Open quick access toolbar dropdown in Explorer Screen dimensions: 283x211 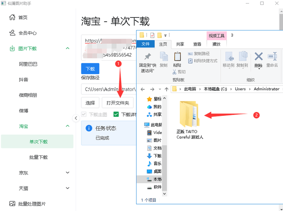(165, 35)
